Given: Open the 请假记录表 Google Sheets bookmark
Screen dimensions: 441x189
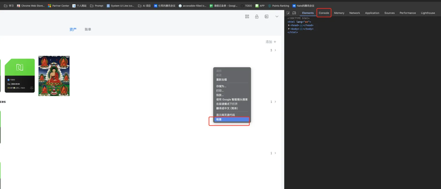Looking at the screenshot, I should [x=224, y=6].
